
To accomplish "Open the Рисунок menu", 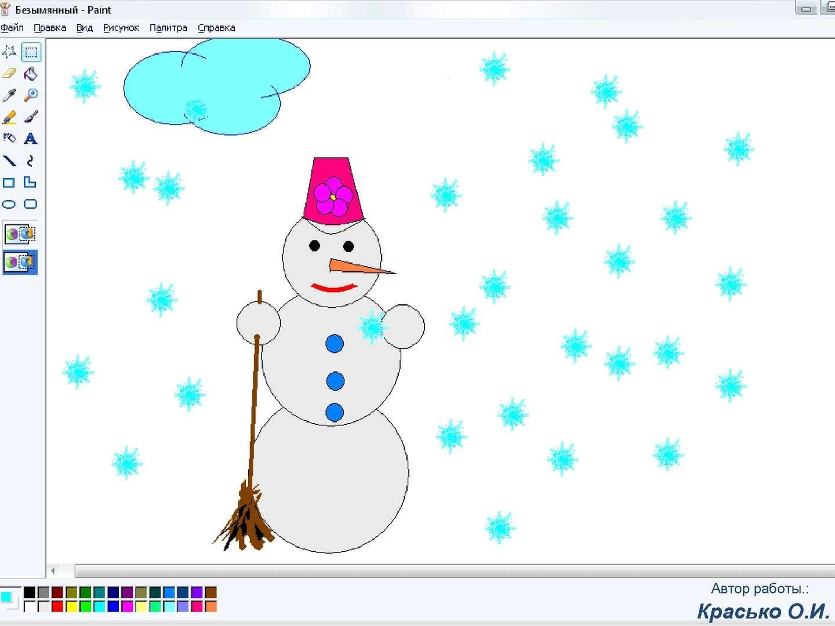I will (x=121, y=28).
